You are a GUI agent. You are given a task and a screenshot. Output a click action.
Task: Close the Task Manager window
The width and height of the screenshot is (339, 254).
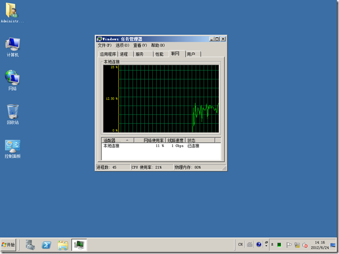223,39
